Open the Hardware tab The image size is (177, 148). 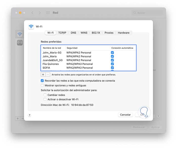124,33
